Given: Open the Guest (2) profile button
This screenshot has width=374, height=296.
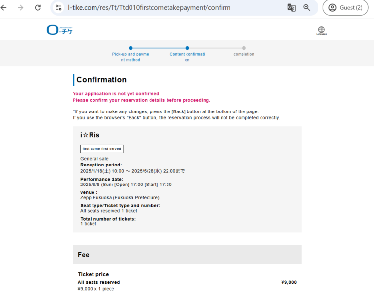Looking at the screenshot, I should [x=345, y=8].
